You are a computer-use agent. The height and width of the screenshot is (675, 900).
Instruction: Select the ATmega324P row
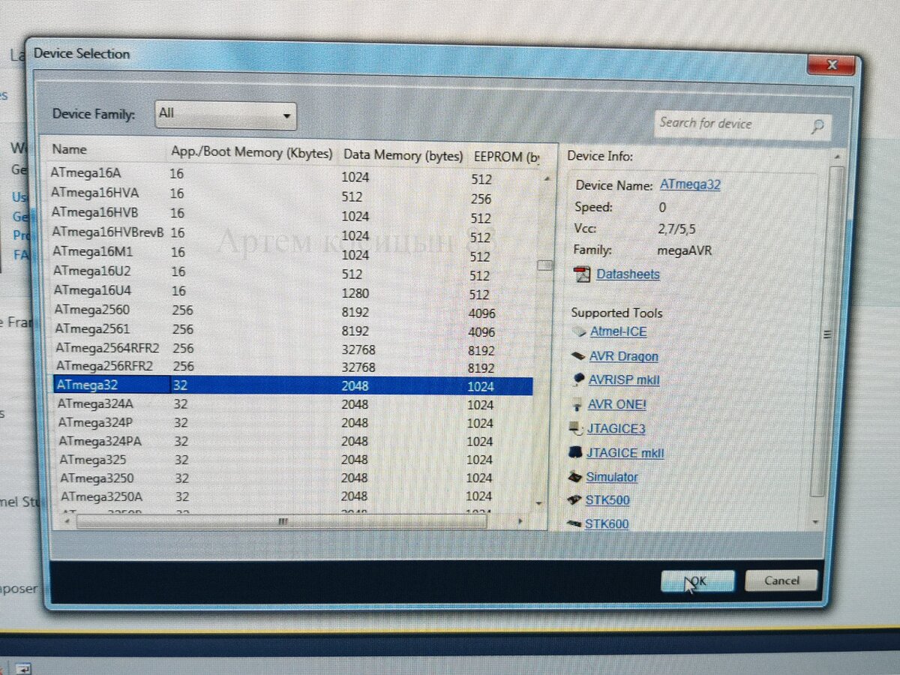point(292,423)
